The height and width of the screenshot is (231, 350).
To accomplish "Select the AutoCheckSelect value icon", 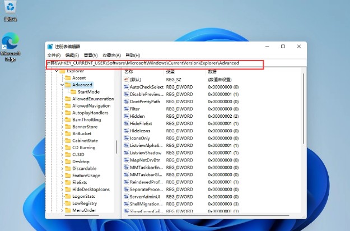I will [127, 87].
